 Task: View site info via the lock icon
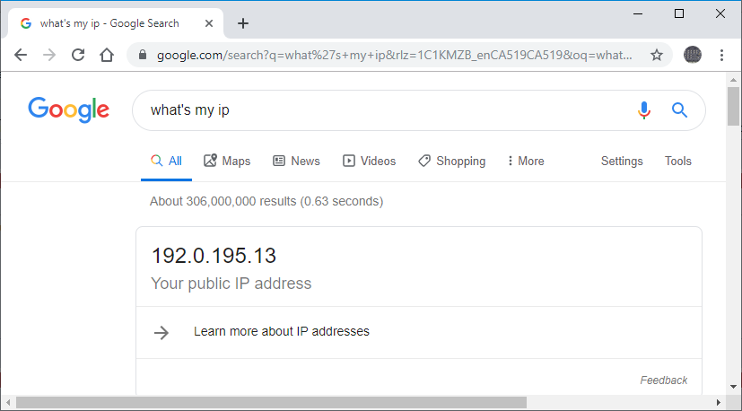[x=143, y=56]
